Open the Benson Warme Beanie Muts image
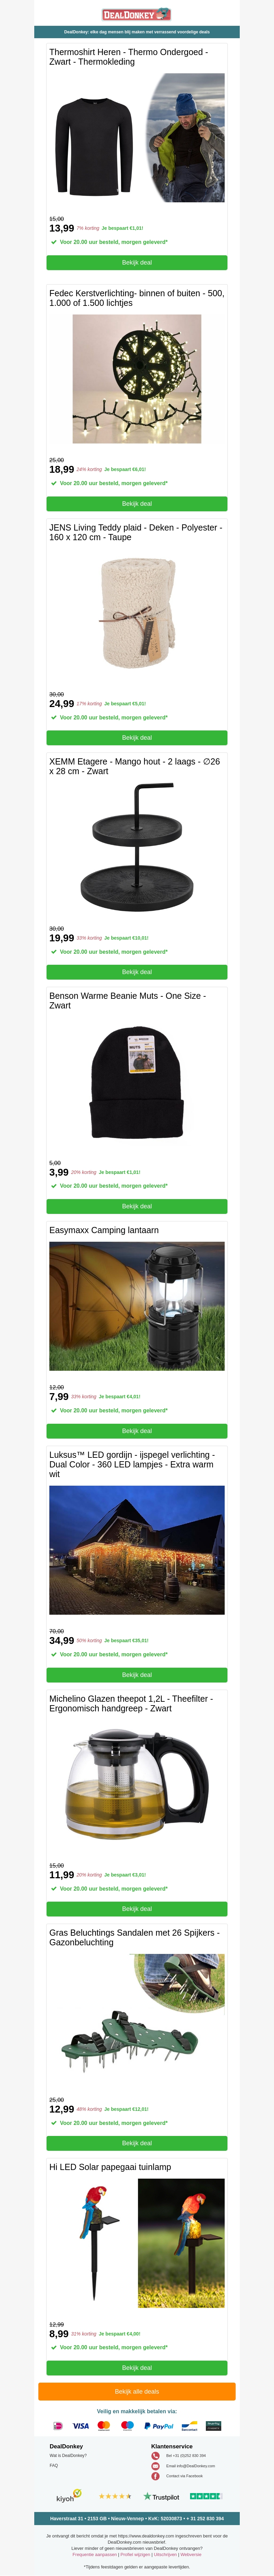274x2576 pixels. (x=137, y=1083)
